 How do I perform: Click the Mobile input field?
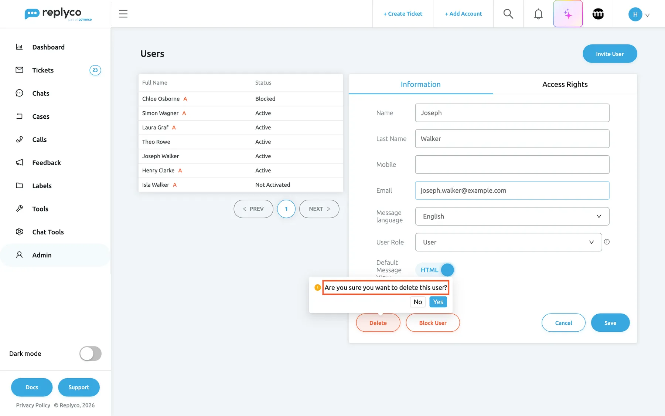(512, 165)
